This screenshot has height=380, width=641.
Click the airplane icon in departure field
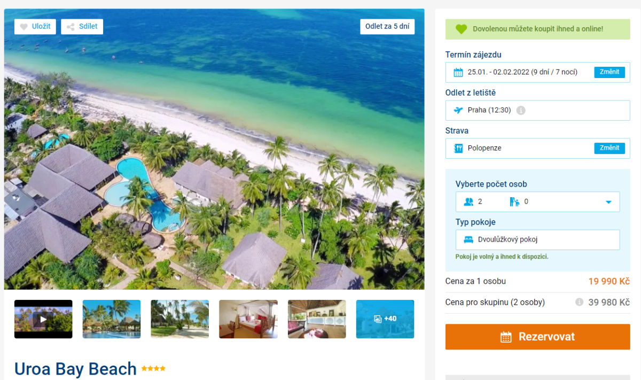[x=458, y=110]
